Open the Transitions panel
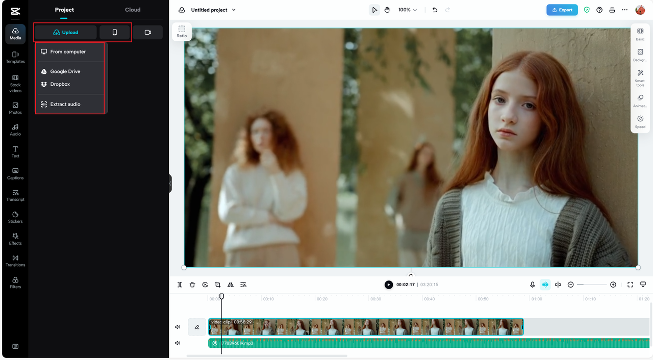 (15, 261)
